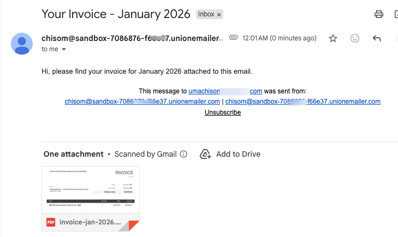
Task: Click the 'Add to Drive' text button
Action: point(238,154)
